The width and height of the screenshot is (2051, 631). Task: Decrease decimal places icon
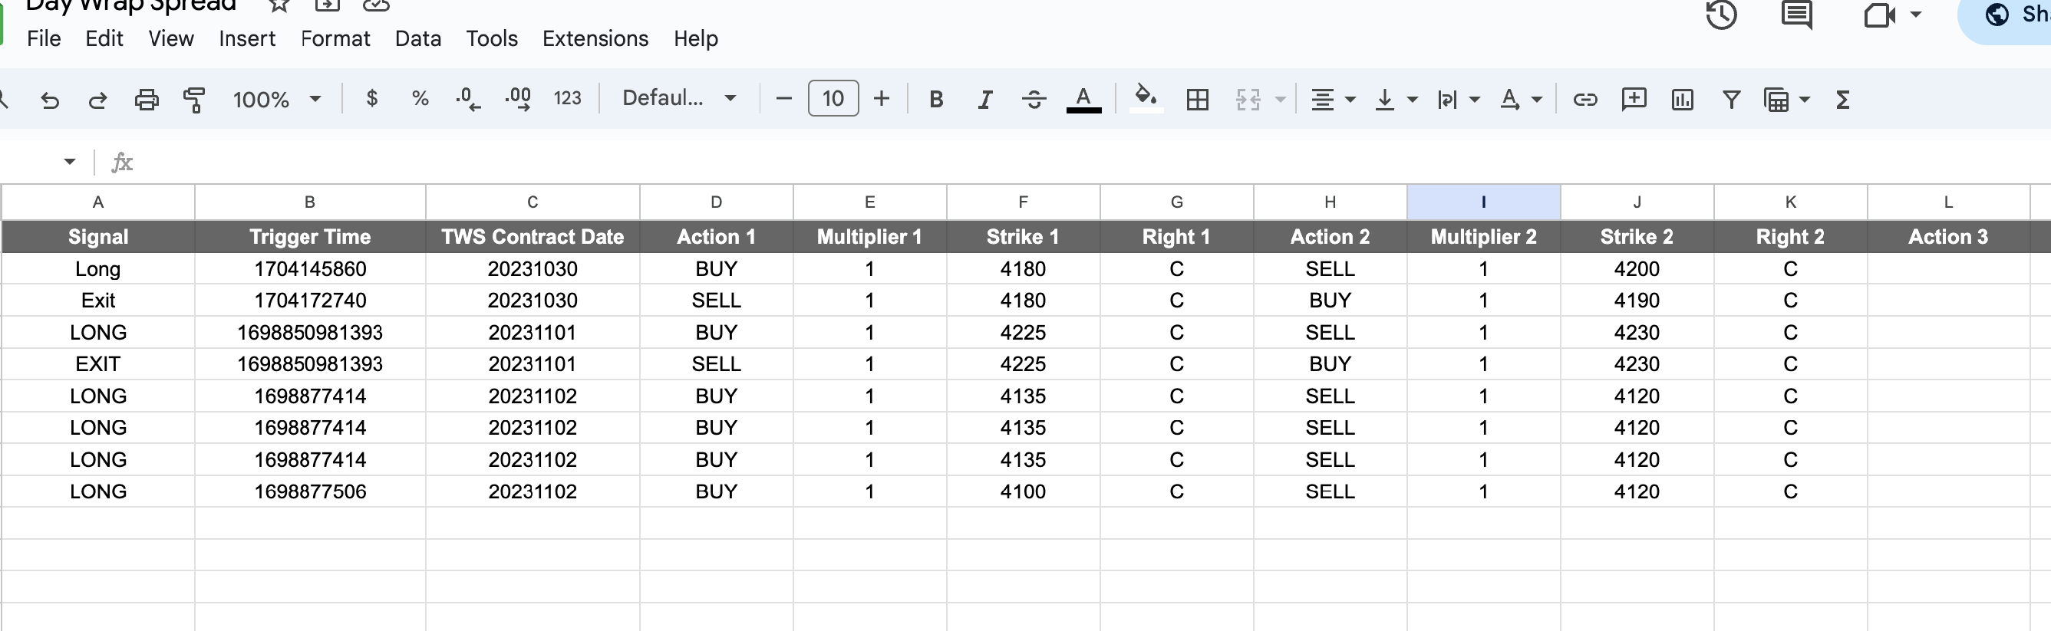tap(468, 99)
